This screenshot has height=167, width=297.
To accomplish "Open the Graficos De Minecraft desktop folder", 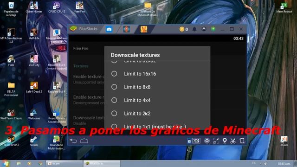I will (x=148, y=9).
